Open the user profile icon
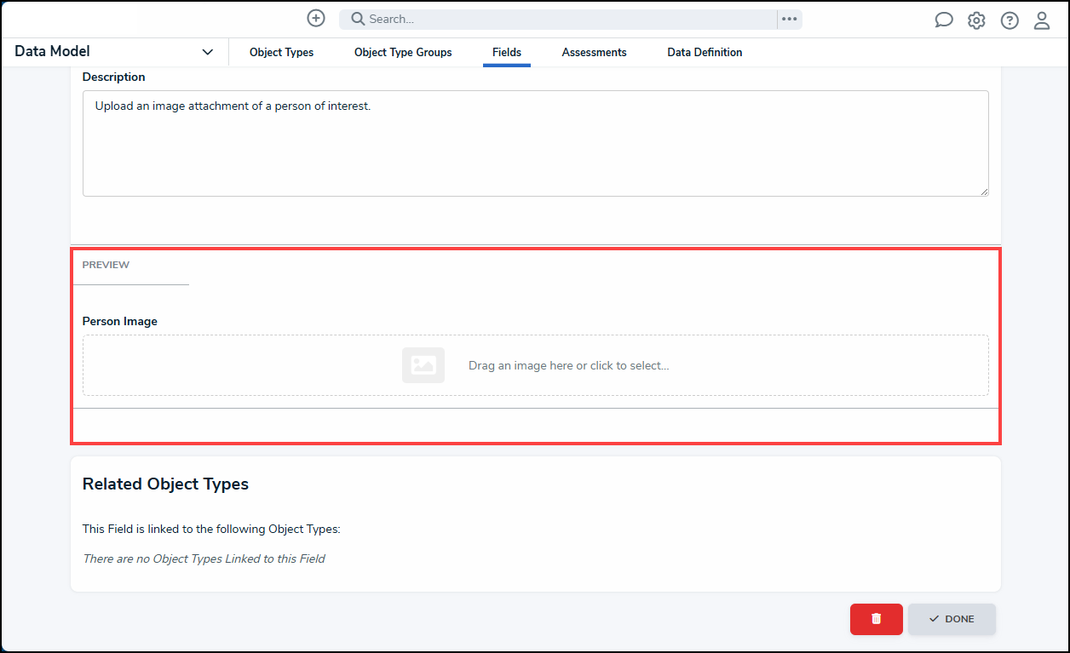1070x653 pixels. point(1042,20)
